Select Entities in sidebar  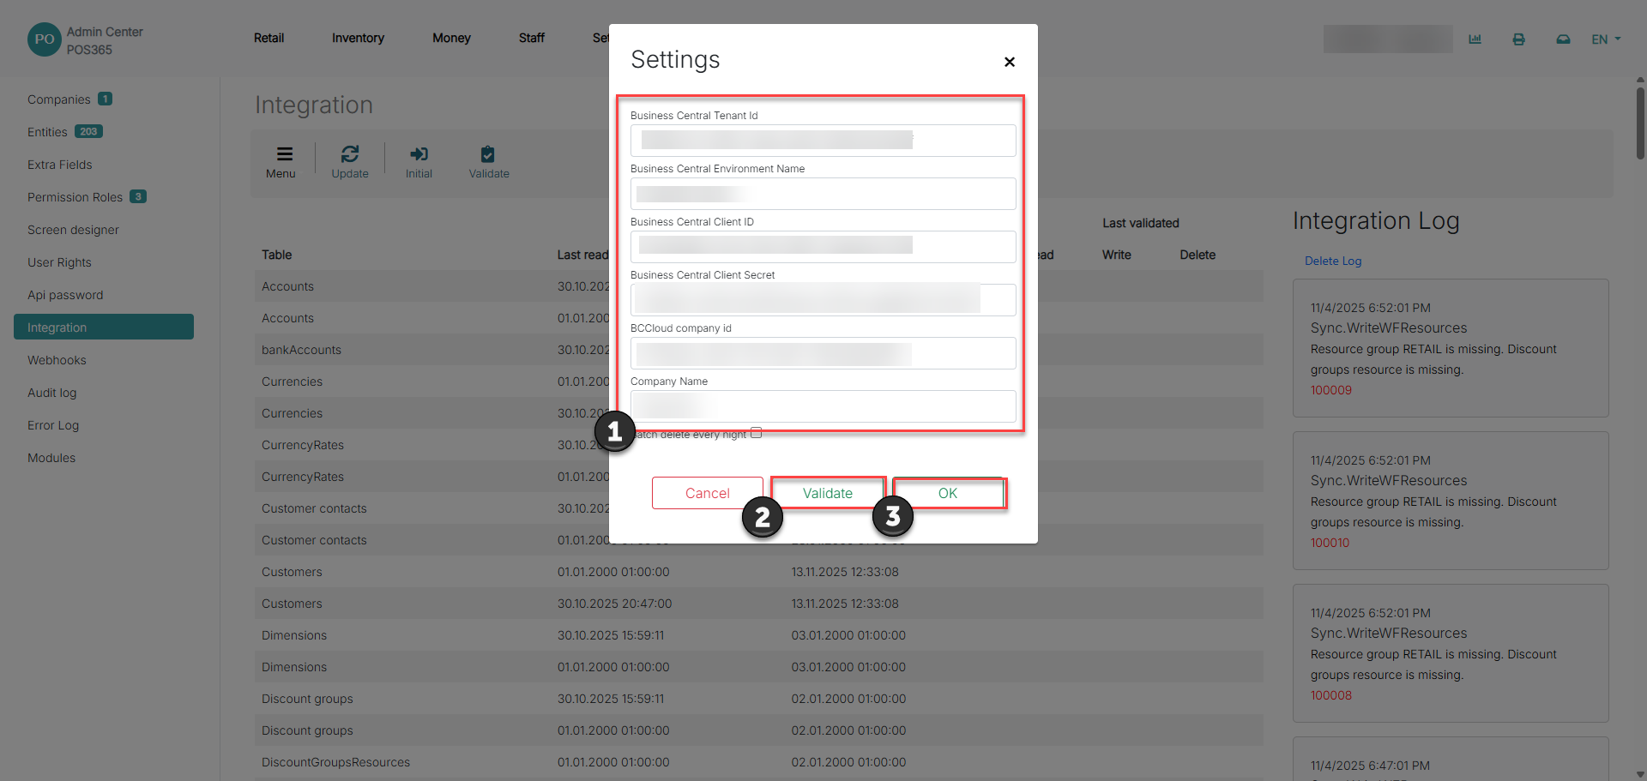[47, 132]
